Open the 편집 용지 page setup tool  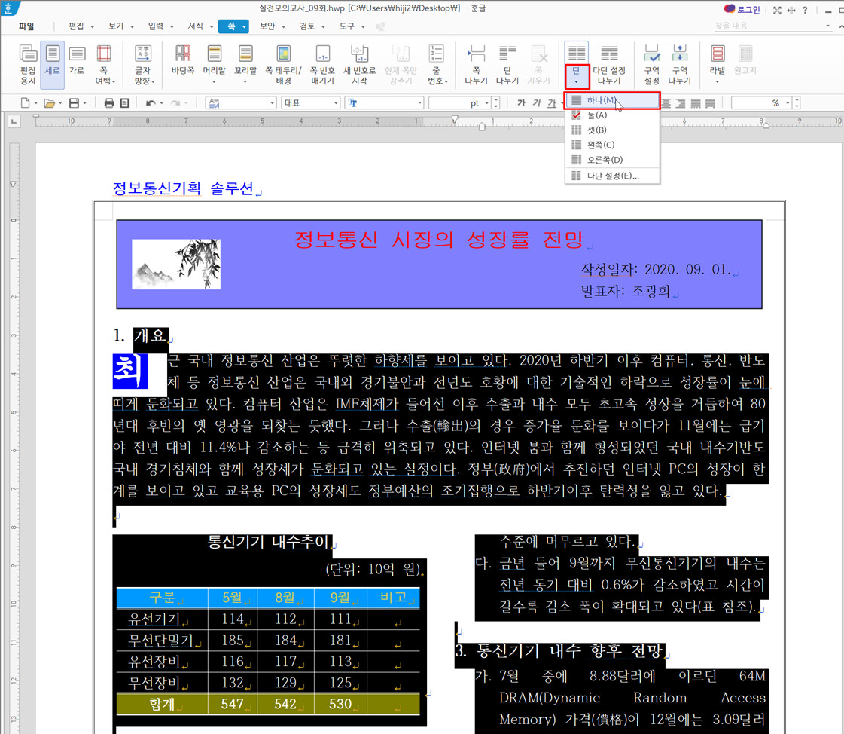pyautogui.click(x=27, y=65)
